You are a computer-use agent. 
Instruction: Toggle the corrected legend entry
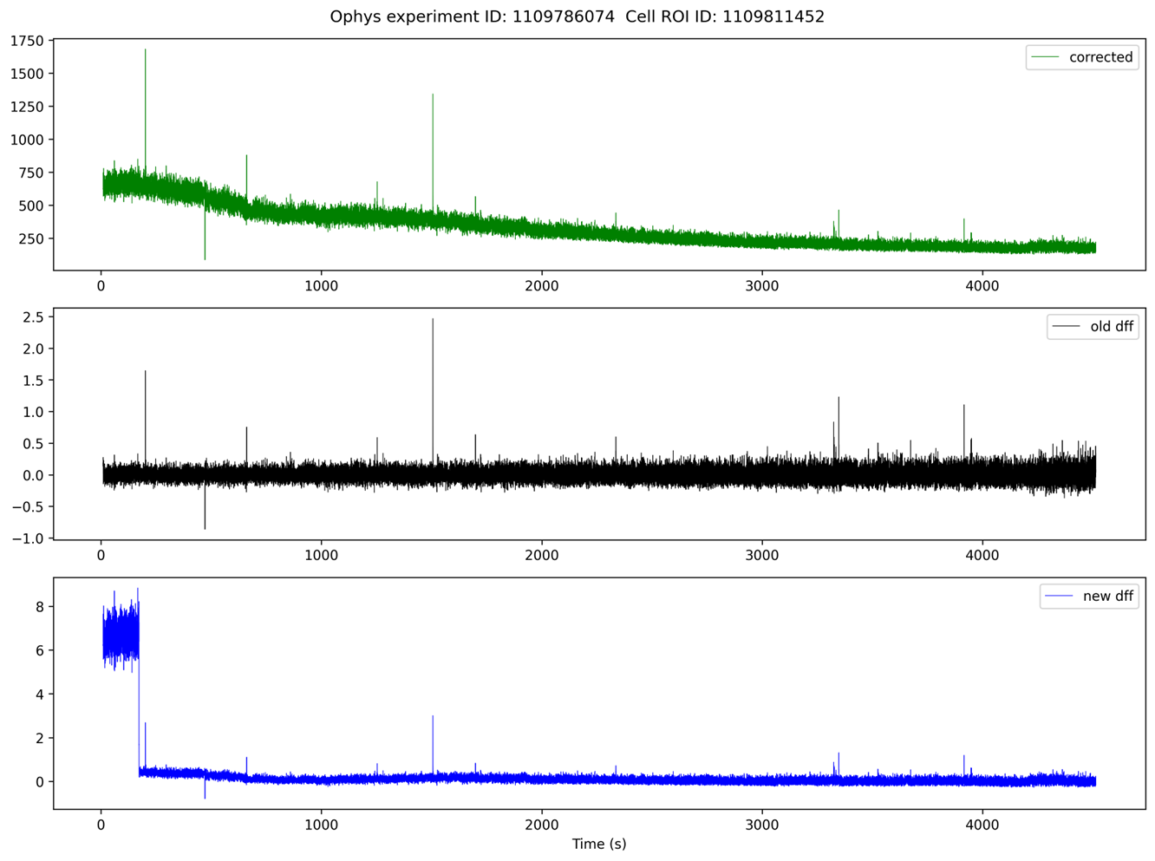point(1102,57)
